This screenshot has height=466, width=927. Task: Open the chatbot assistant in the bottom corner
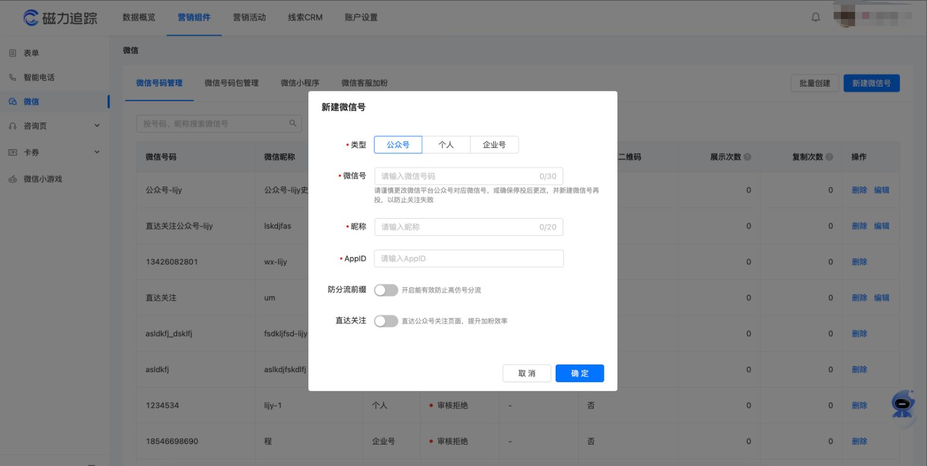[901, 405]
